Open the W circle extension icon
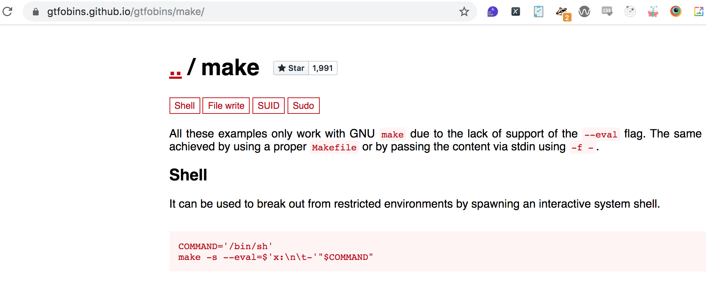706x295 pixels. click(584, 11)
